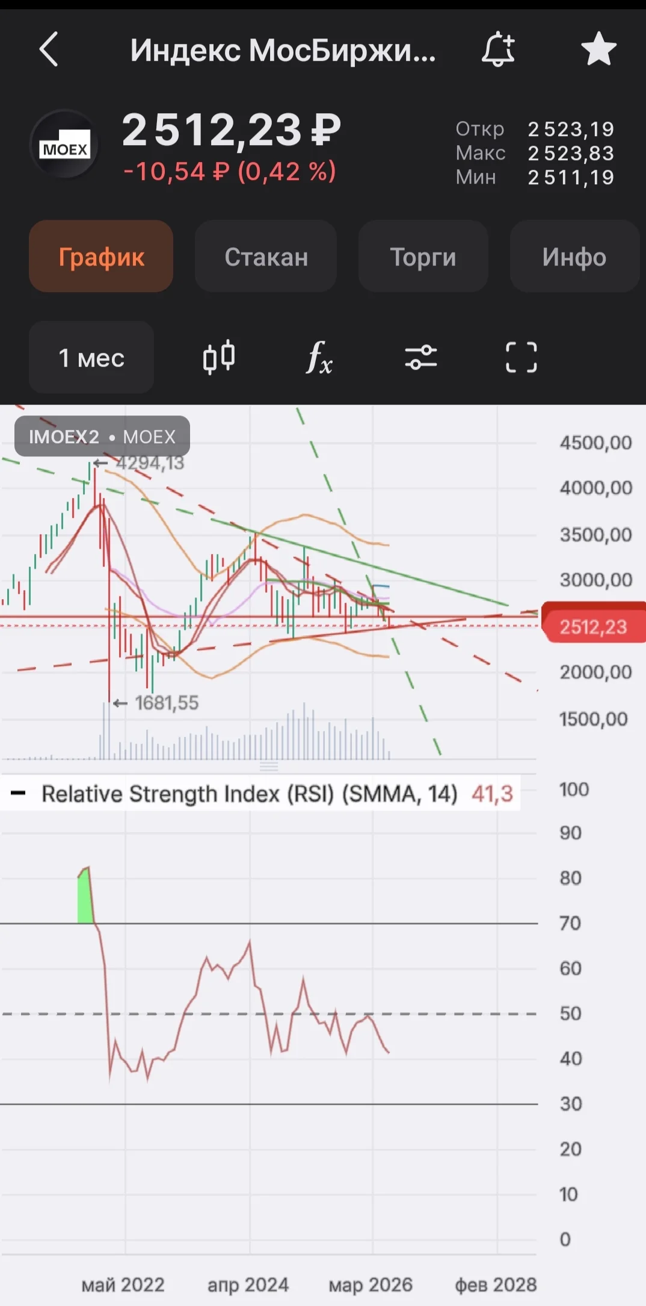This screenshot has width=646, height=1306.
Task: Tap the Мин value 2 511,19
Action: (571, 177)
